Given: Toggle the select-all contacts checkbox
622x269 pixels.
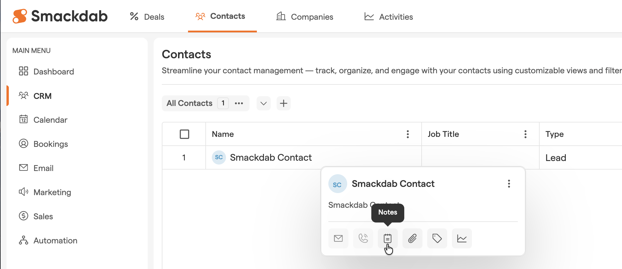Looking at the screenshot, I should point(184,134).
